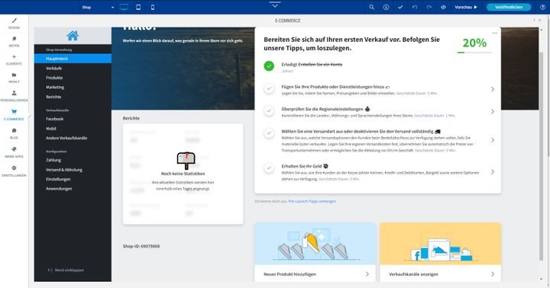Open Meine Apps panel

(x=14, y=152)
